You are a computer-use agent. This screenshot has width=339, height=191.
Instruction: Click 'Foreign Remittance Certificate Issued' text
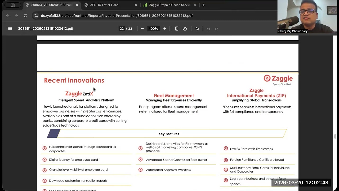coord(257,160)
